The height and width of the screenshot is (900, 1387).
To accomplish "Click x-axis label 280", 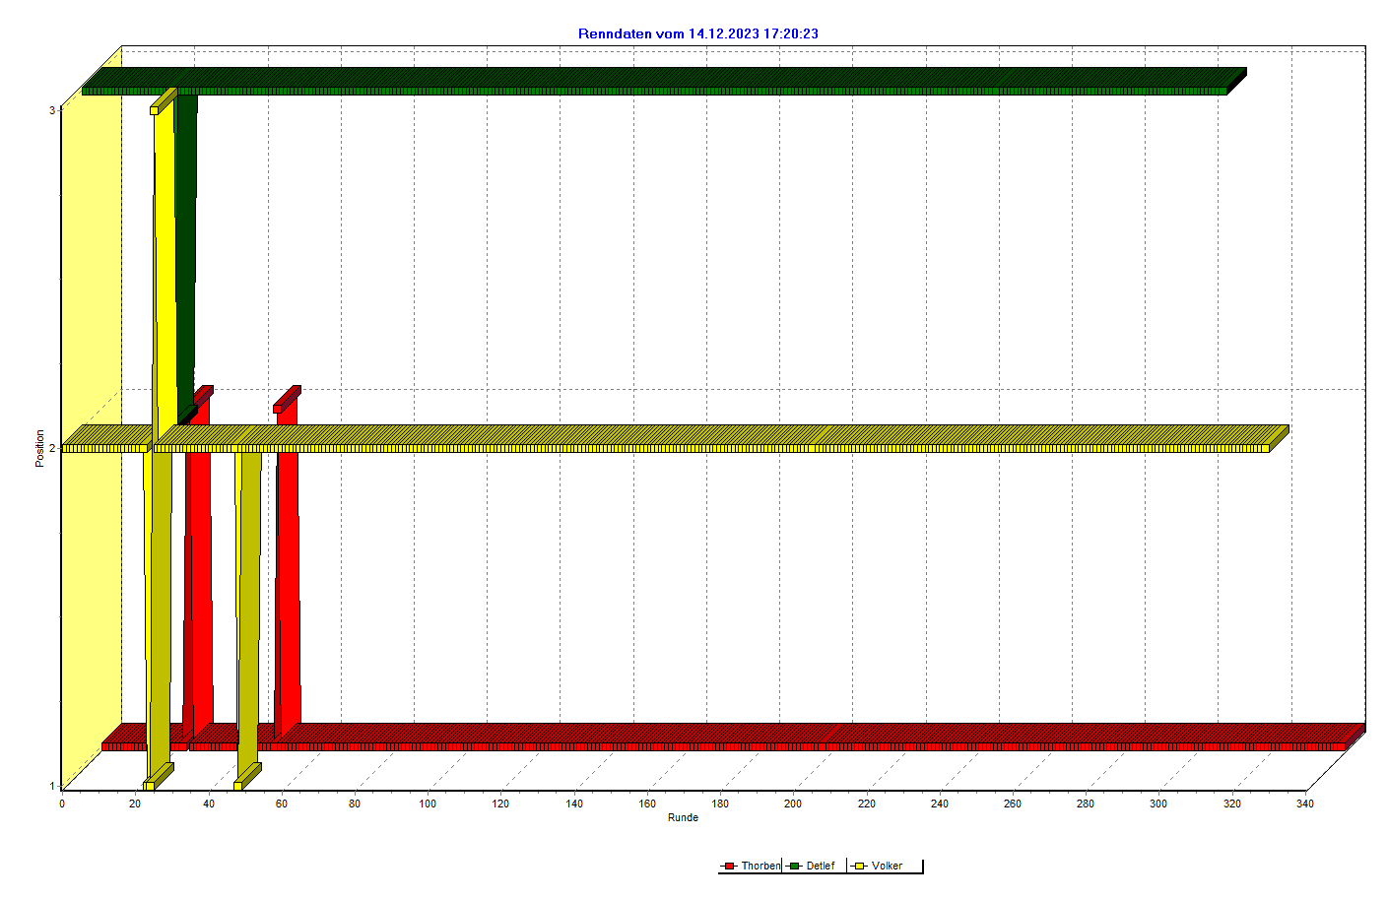I will (1085, 804).
